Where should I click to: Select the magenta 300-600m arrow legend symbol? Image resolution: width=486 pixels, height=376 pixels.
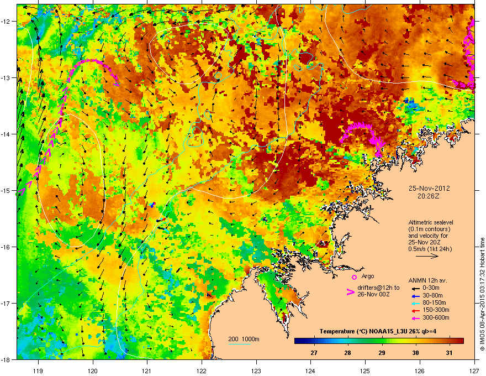[416, 318]
